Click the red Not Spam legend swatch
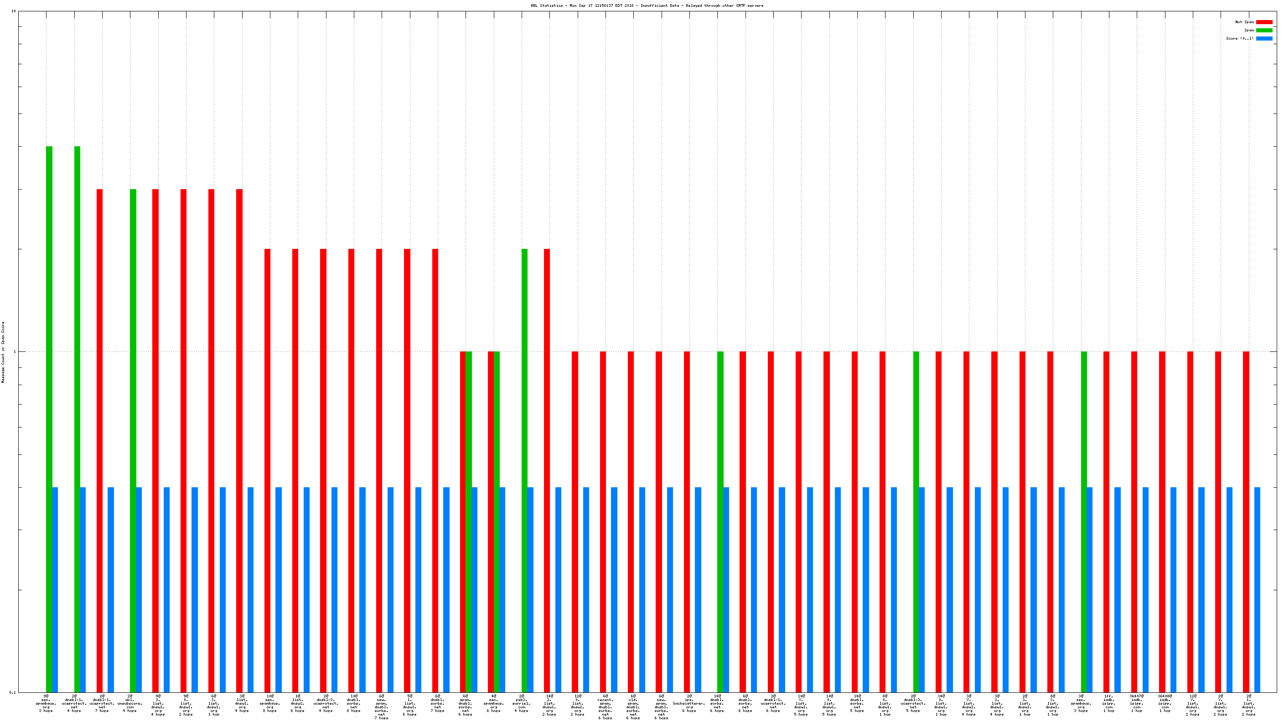This screenshot has height=722, width=1284. click(1263, 22)
